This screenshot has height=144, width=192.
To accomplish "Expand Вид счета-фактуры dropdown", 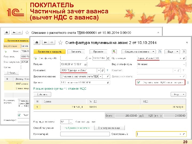I will pyautogui.click(x=184, y=64).
